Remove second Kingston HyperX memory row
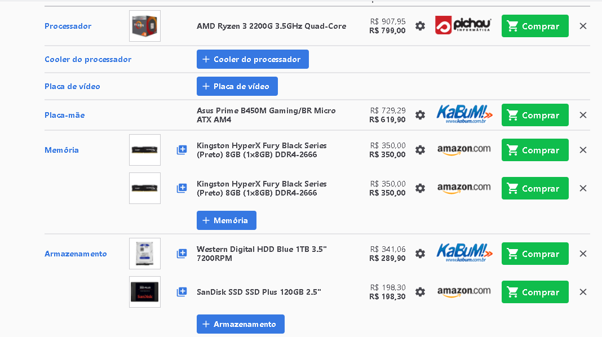Image resolution: width=602 pixels, height=337 pixels. pos(583,188)
